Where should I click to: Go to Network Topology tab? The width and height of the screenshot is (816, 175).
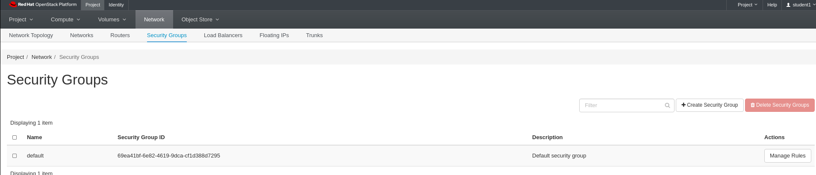click(31, 35)
